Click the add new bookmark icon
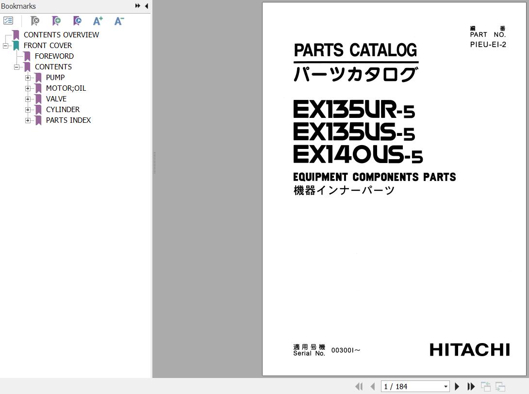The width and height of the screenshot is (529, 394). (x=56, y=21)
